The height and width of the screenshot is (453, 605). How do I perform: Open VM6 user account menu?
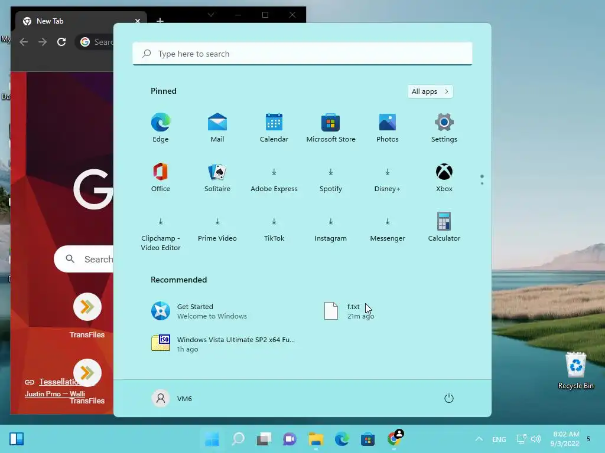pos(172,398)
